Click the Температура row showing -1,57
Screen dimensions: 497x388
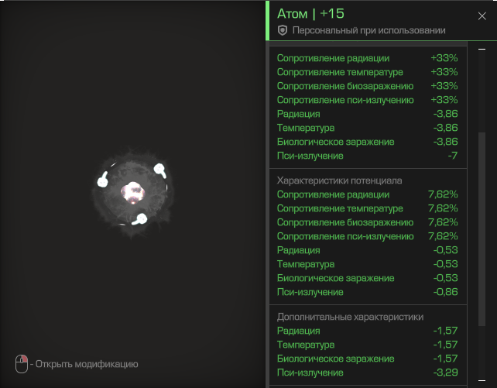tap(368, 345)
